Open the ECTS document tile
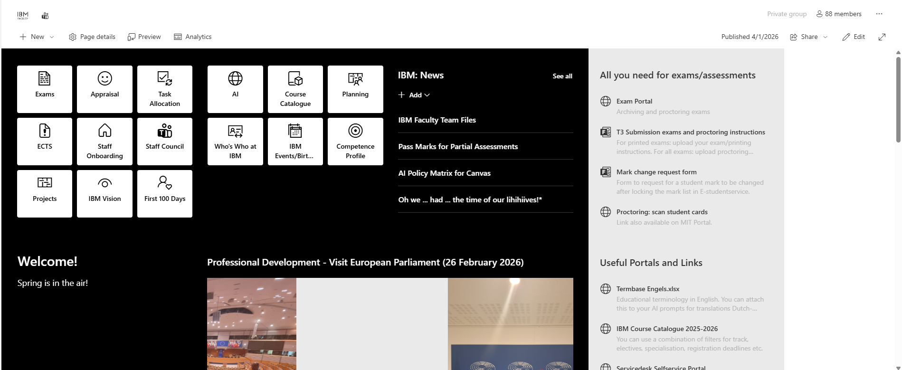The image size is (902, 370). pyautogui.click(x=45, y=142)
